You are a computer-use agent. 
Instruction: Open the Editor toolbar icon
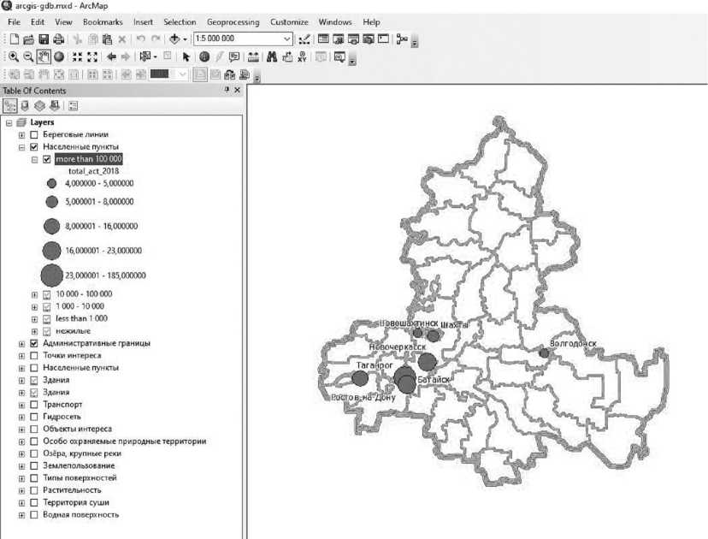(304, 39)
